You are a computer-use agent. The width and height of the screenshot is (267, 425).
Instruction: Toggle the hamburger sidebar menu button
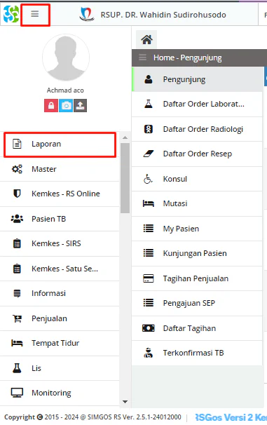tap(35, 14)
